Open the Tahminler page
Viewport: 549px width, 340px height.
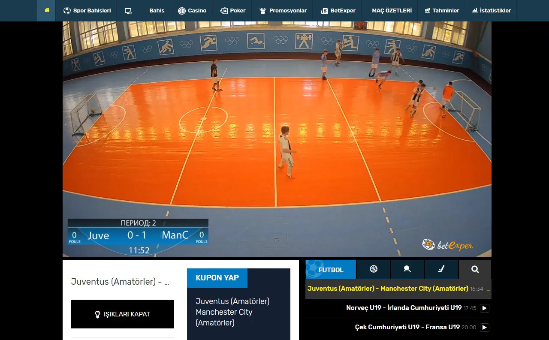(x=442, y=11)
